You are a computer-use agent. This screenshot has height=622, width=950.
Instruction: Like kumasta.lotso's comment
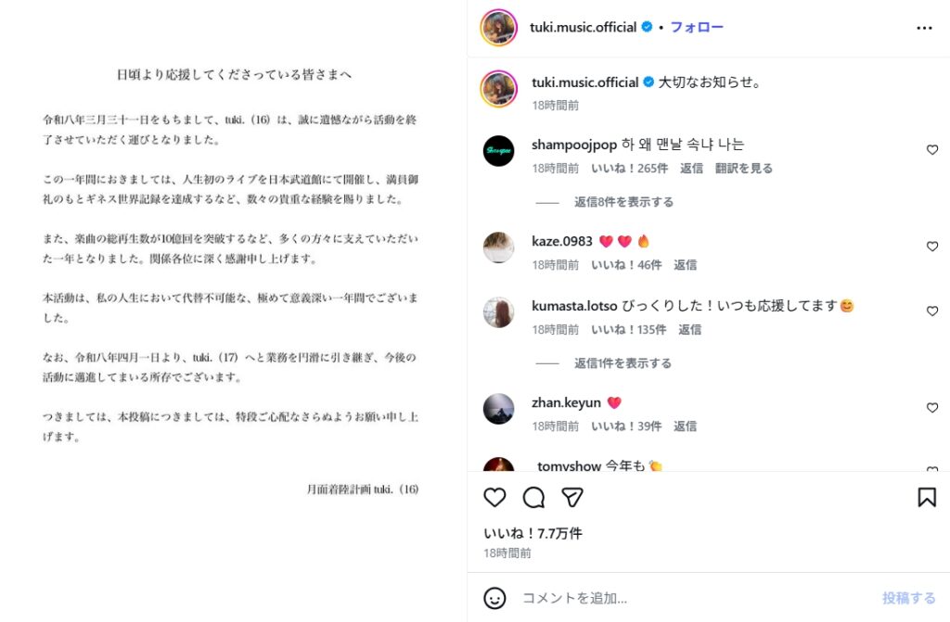(x=932, y=311)
